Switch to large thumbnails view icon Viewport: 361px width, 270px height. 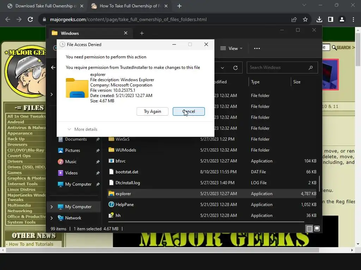[x=317, y=229]
